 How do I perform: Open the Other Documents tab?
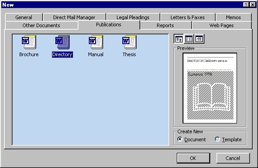point(42,25)
